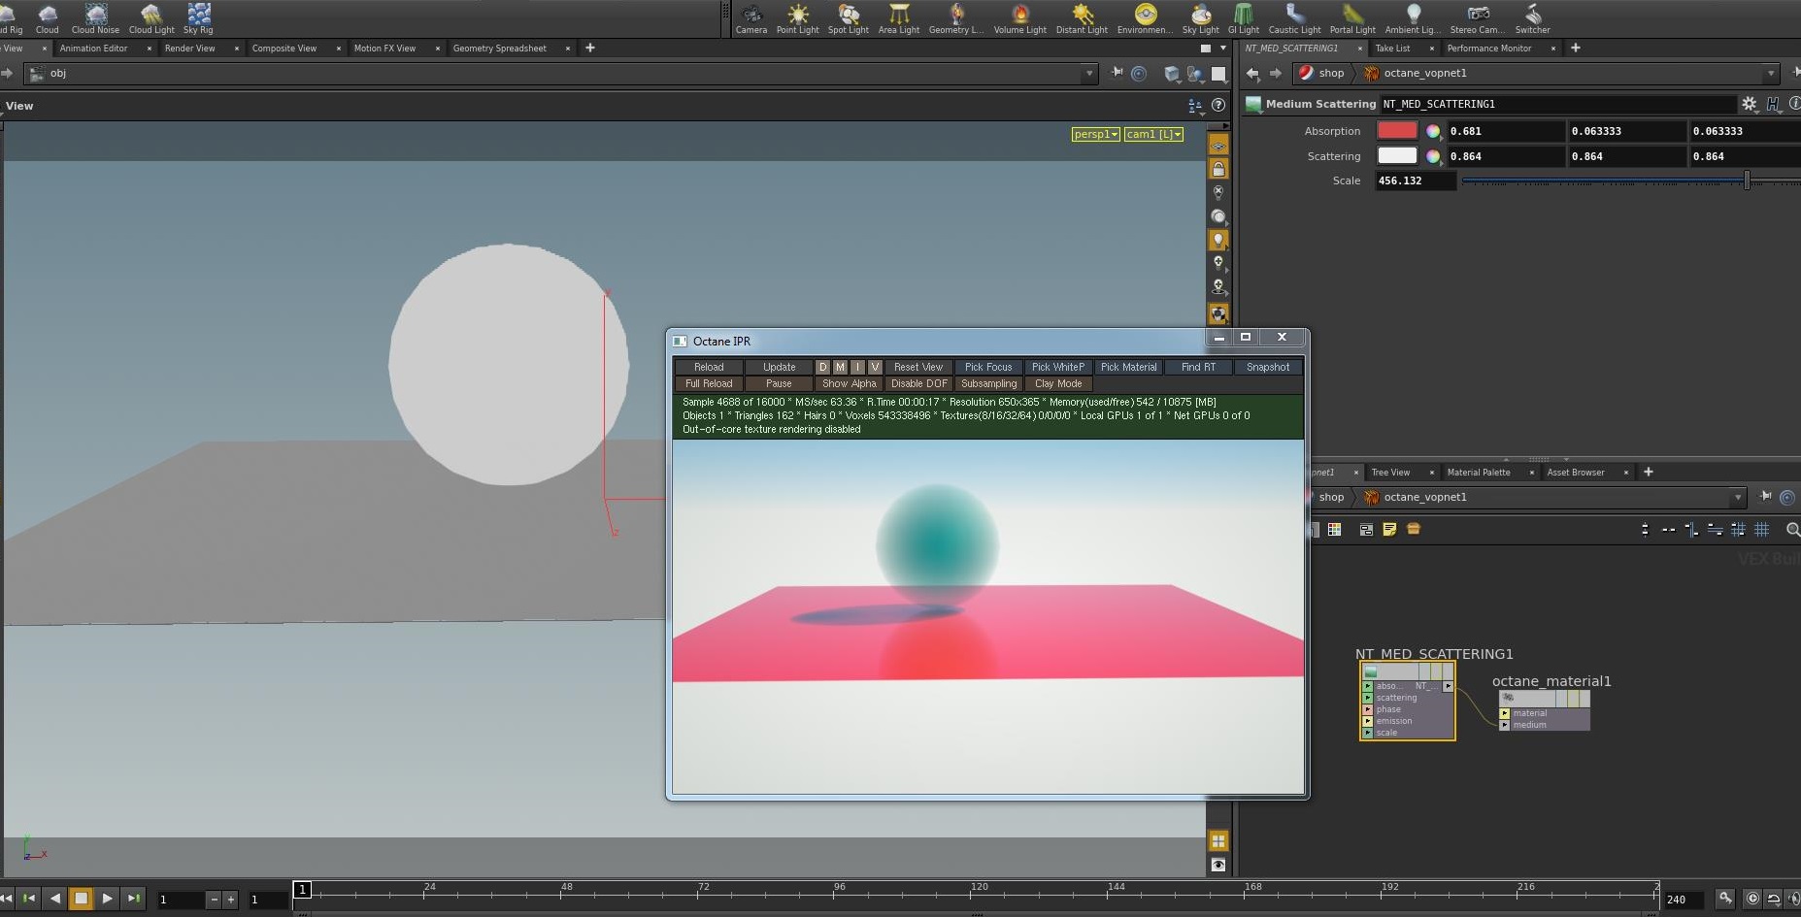Image resolution: width=1801 pixels, height=917 pixels.
Task: Toggle Show Alpha in Octane IPR
Action: [849, 383]
